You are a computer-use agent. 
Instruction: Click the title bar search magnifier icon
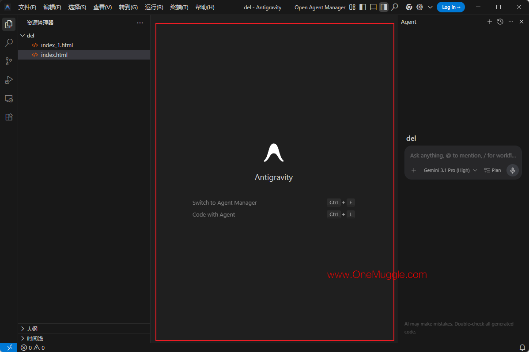394,7
